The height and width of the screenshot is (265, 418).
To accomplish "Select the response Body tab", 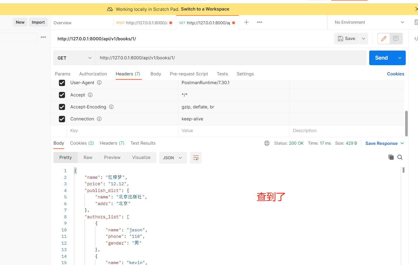I will pos(59,143).
